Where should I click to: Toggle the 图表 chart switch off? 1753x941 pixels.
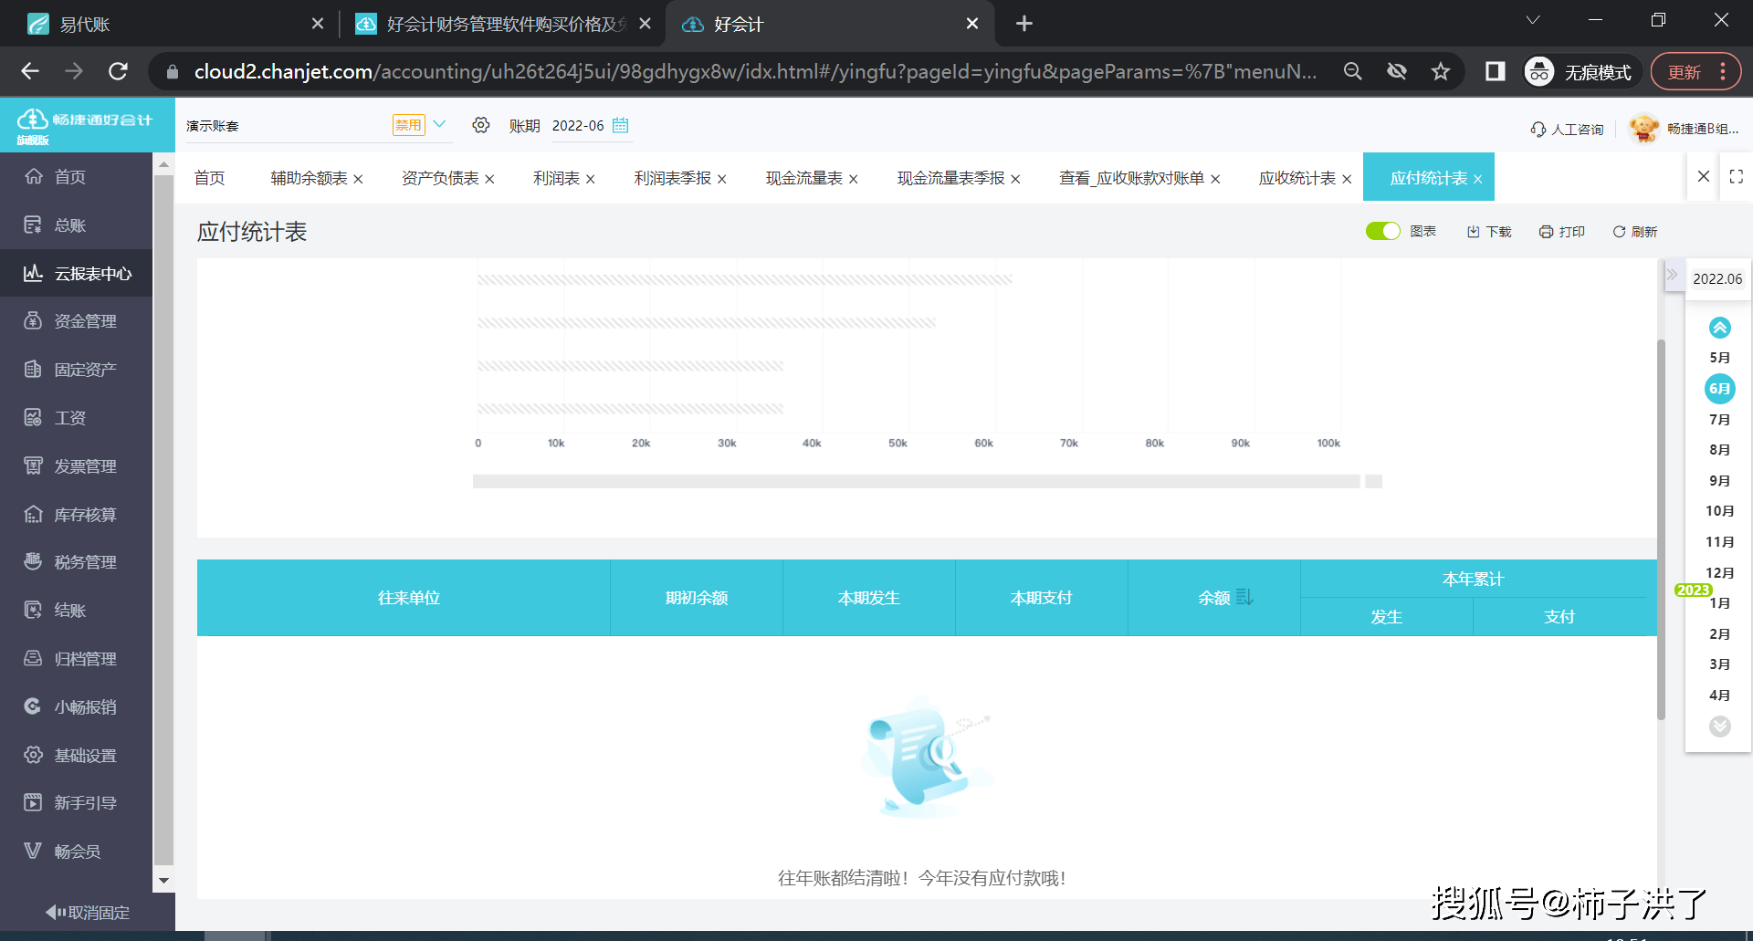tap(1382, 231)
